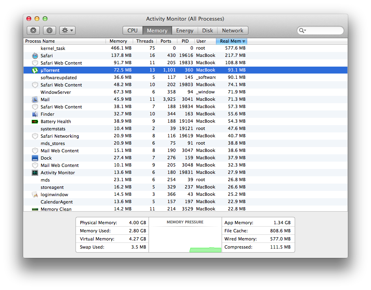Select the systemstats process
Screen dimensions: 371x290
click(185, 128)
